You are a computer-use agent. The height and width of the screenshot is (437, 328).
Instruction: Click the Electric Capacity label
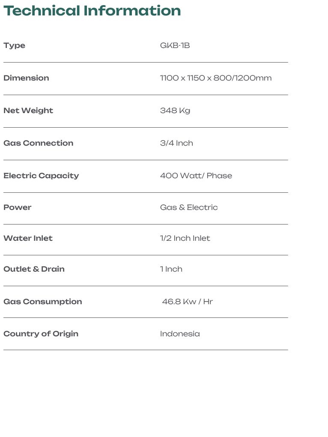pos(41,176)
